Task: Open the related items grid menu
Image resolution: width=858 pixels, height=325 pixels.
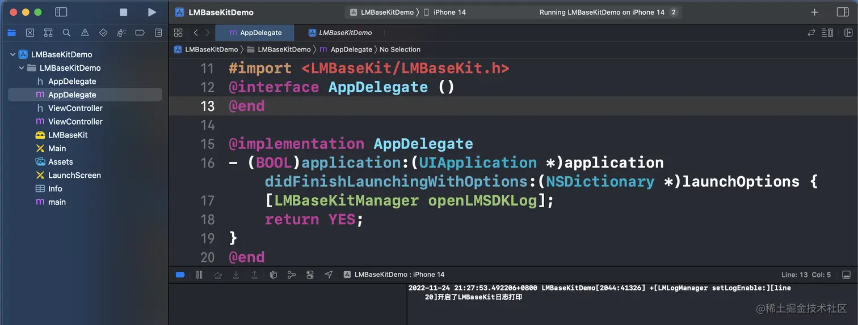Action: [x=178, y=33]
